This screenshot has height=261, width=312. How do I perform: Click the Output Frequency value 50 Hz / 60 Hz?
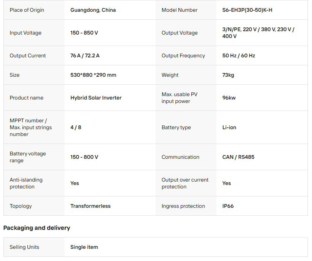point(239,55)
